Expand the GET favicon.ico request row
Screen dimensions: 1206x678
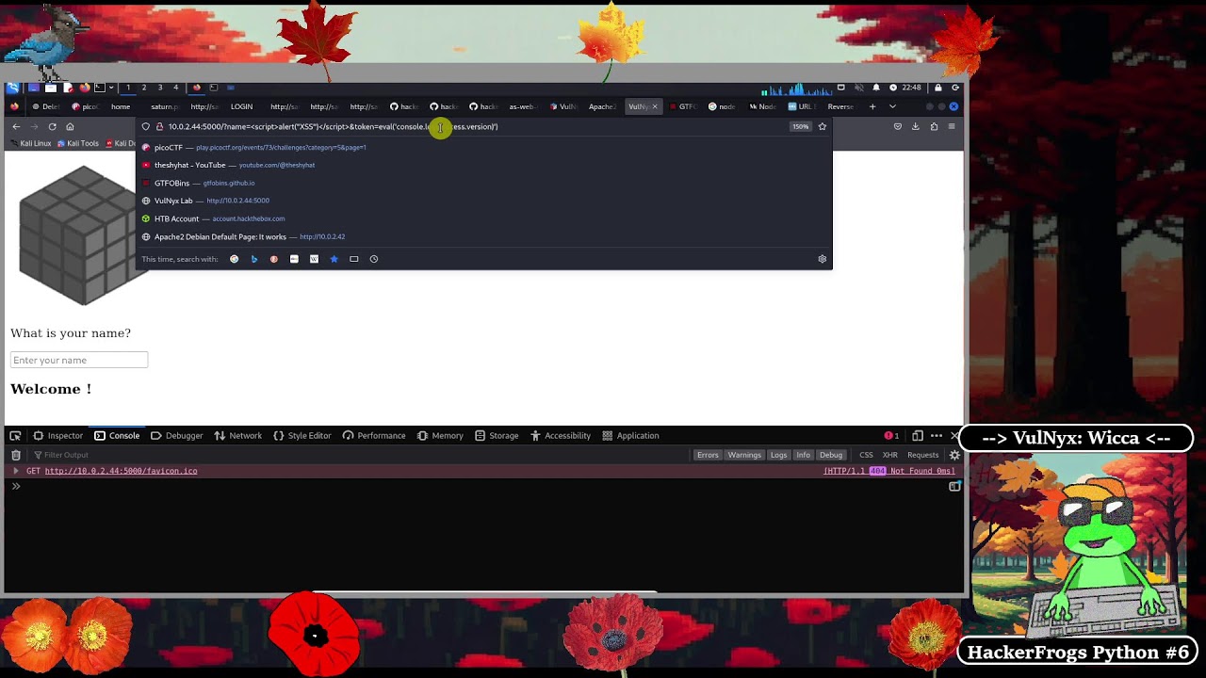click(x=15, y=471)
